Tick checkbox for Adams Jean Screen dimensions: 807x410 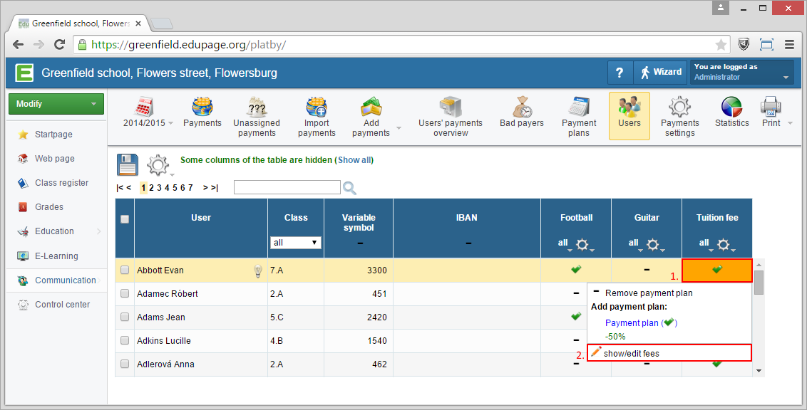click(125, 317)
